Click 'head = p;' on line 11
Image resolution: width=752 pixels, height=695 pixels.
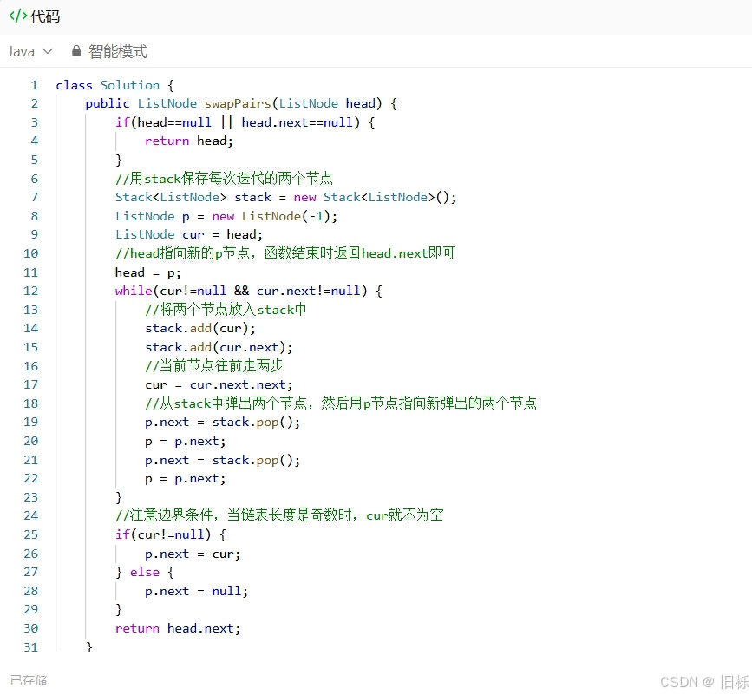(x=148, y=273)
